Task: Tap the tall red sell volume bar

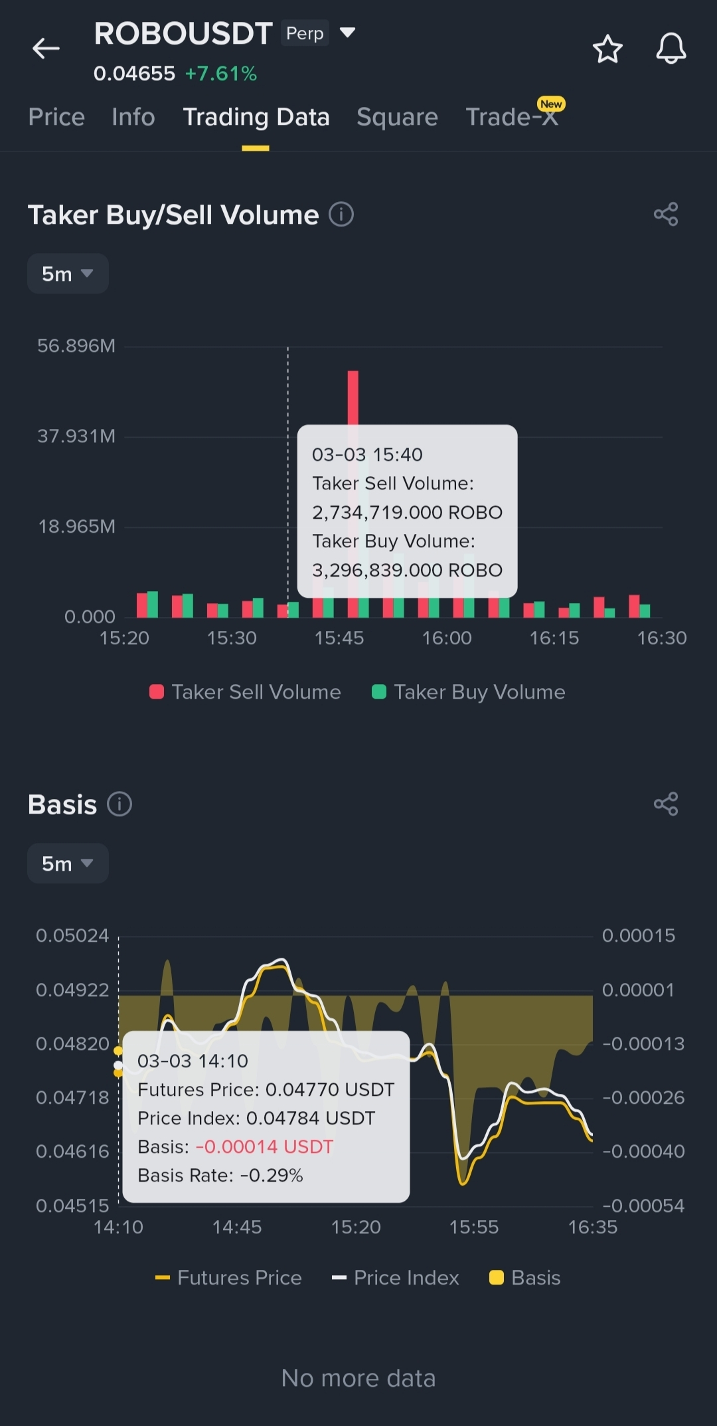Action: [353, 397]
